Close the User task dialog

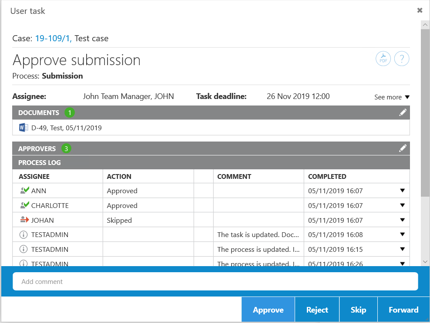[420, 10]
